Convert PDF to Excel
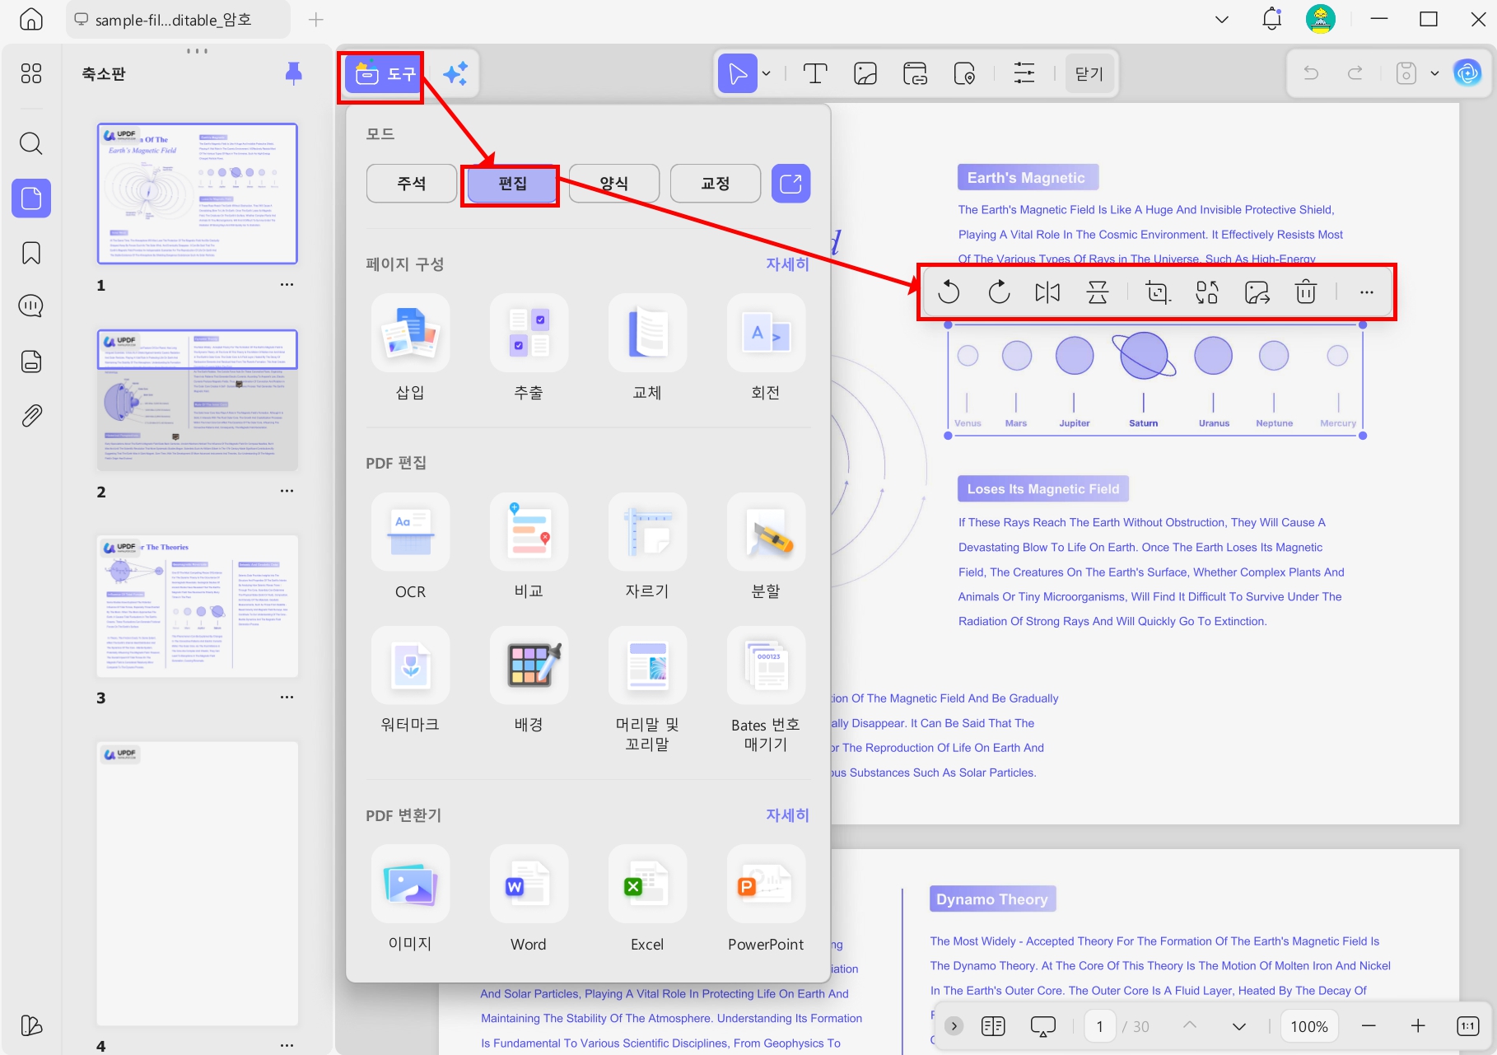Screen dimensions: 1497x1055 tap(647, 884)
